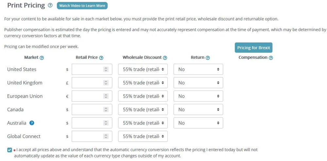Open European Union wholesale discount dropdown

pos(143,96)
